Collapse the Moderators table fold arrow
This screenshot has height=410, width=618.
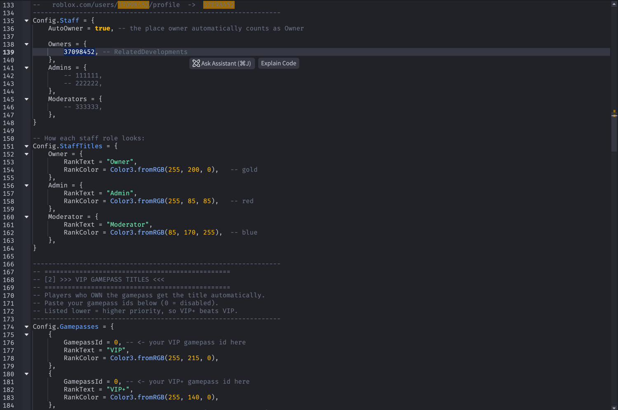point(26,99)
